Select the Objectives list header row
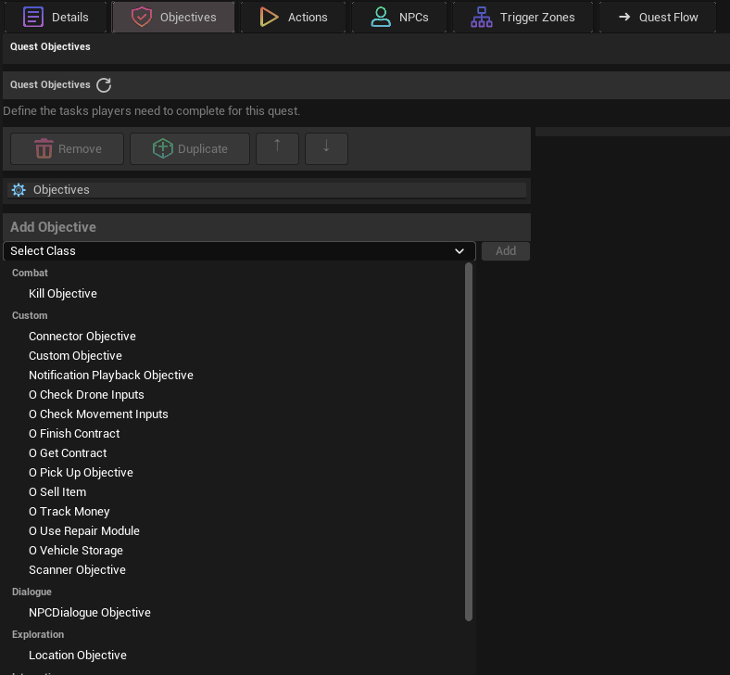The image size is (730, 675). click(267, 190)
